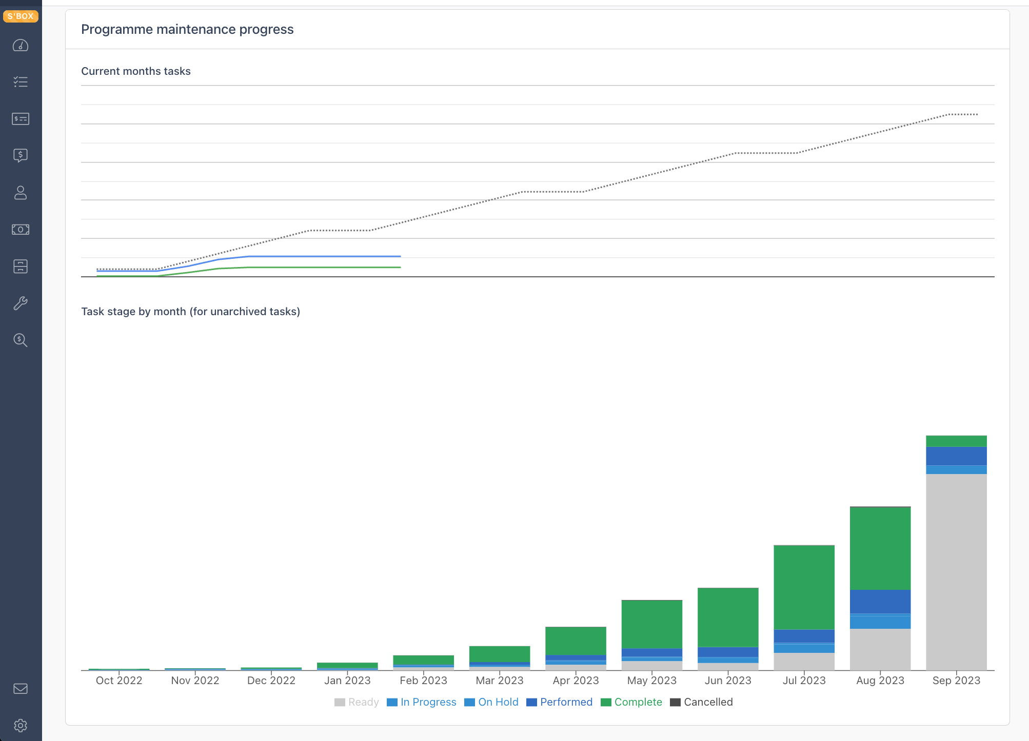Click the Sep 2023 grey Ready bar segment

(956, 572)
